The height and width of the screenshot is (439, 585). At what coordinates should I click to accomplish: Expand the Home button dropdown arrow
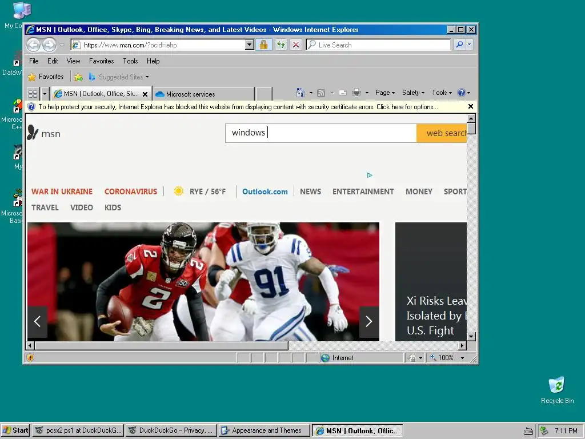point(311,93)
